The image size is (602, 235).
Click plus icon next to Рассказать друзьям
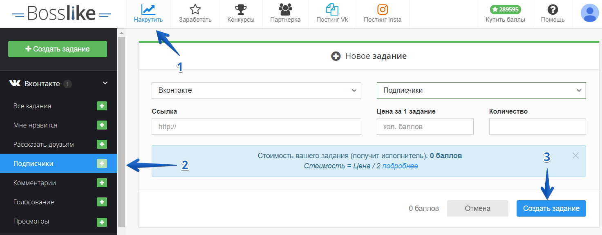pos(102,144)
